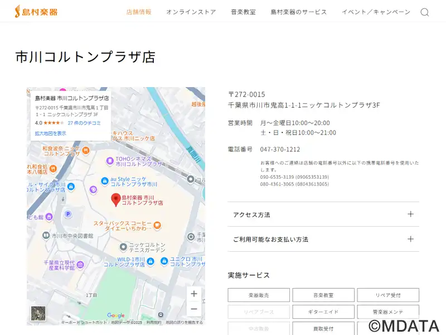Click the plus icon beside お支払い方法
Image resolution: width=446 pixels, height=335 pixels.
[410, 239]
